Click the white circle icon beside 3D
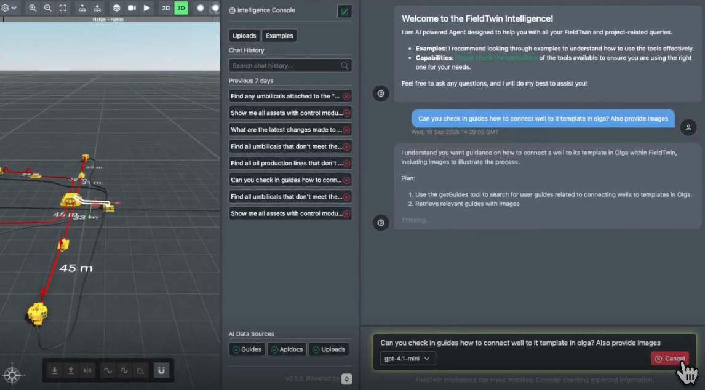This screenshot has height=390, width=705. (201, 8)
